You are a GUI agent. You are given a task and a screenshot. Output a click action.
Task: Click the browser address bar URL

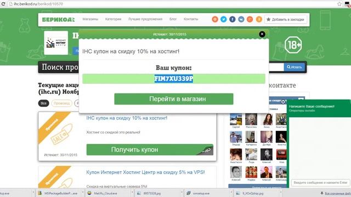[x=38, y=4]
